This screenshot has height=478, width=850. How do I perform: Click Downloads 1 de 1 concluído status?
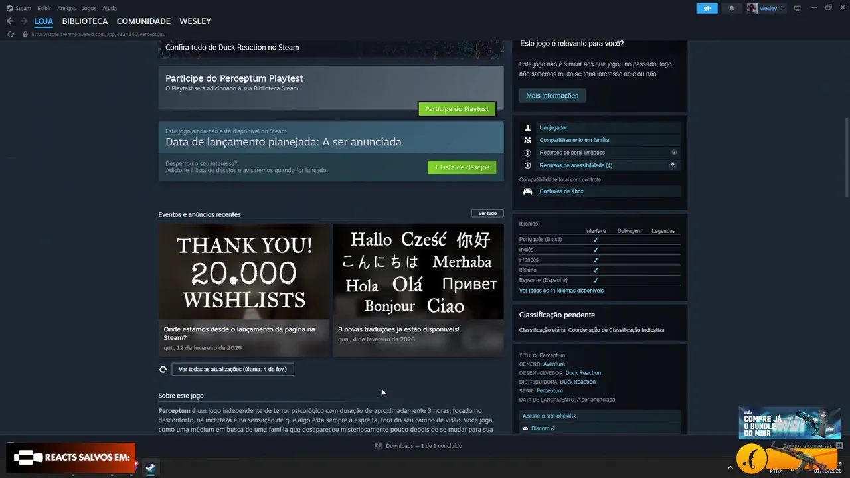[424, 446]
